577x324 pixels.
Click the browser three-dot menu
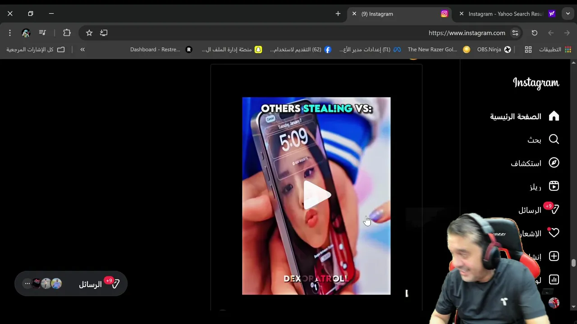[9, 33]
